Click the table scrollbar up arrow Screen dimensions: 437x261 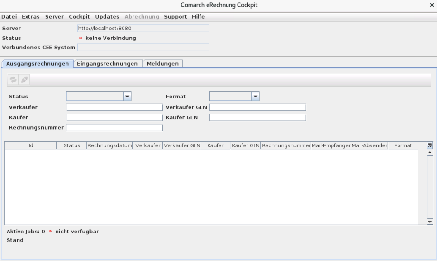pos(430,153)
